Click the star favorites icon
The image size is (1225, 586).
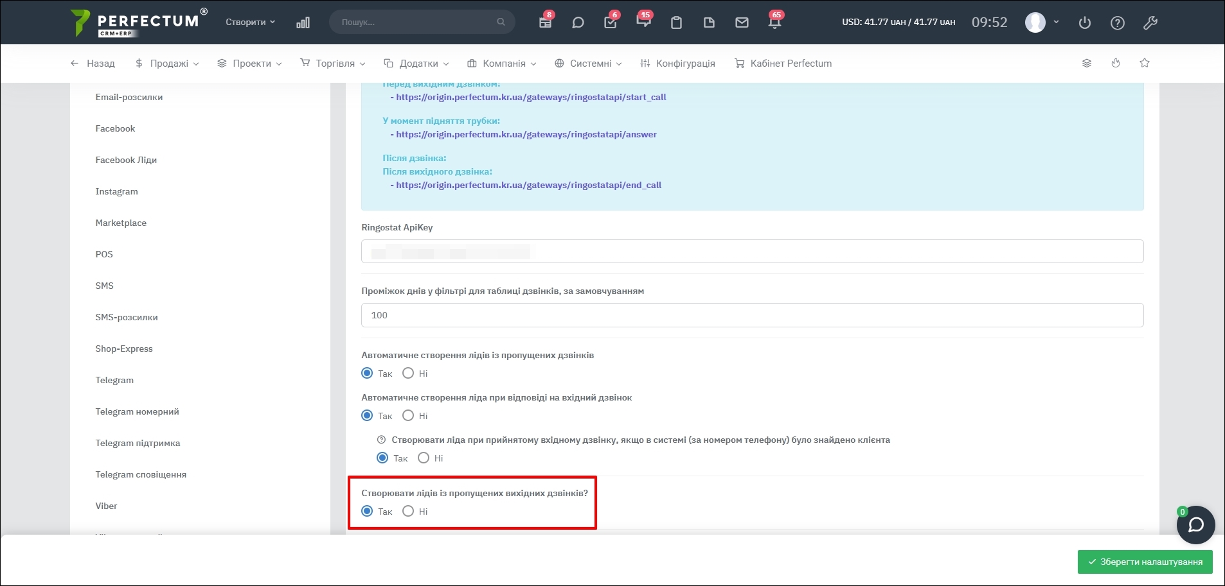[1145, 63]
